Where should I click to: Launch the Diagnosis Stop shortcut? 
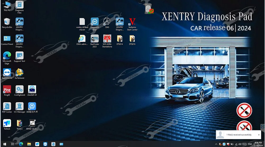(x=95, y=24)
